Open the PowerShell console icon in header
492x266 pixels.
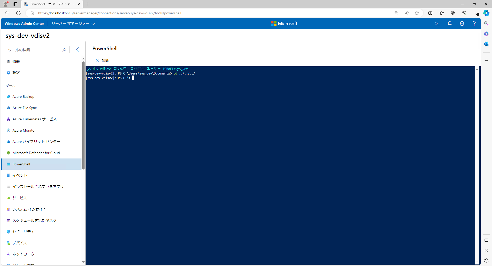pyautogui.click(x=437, y=24)
